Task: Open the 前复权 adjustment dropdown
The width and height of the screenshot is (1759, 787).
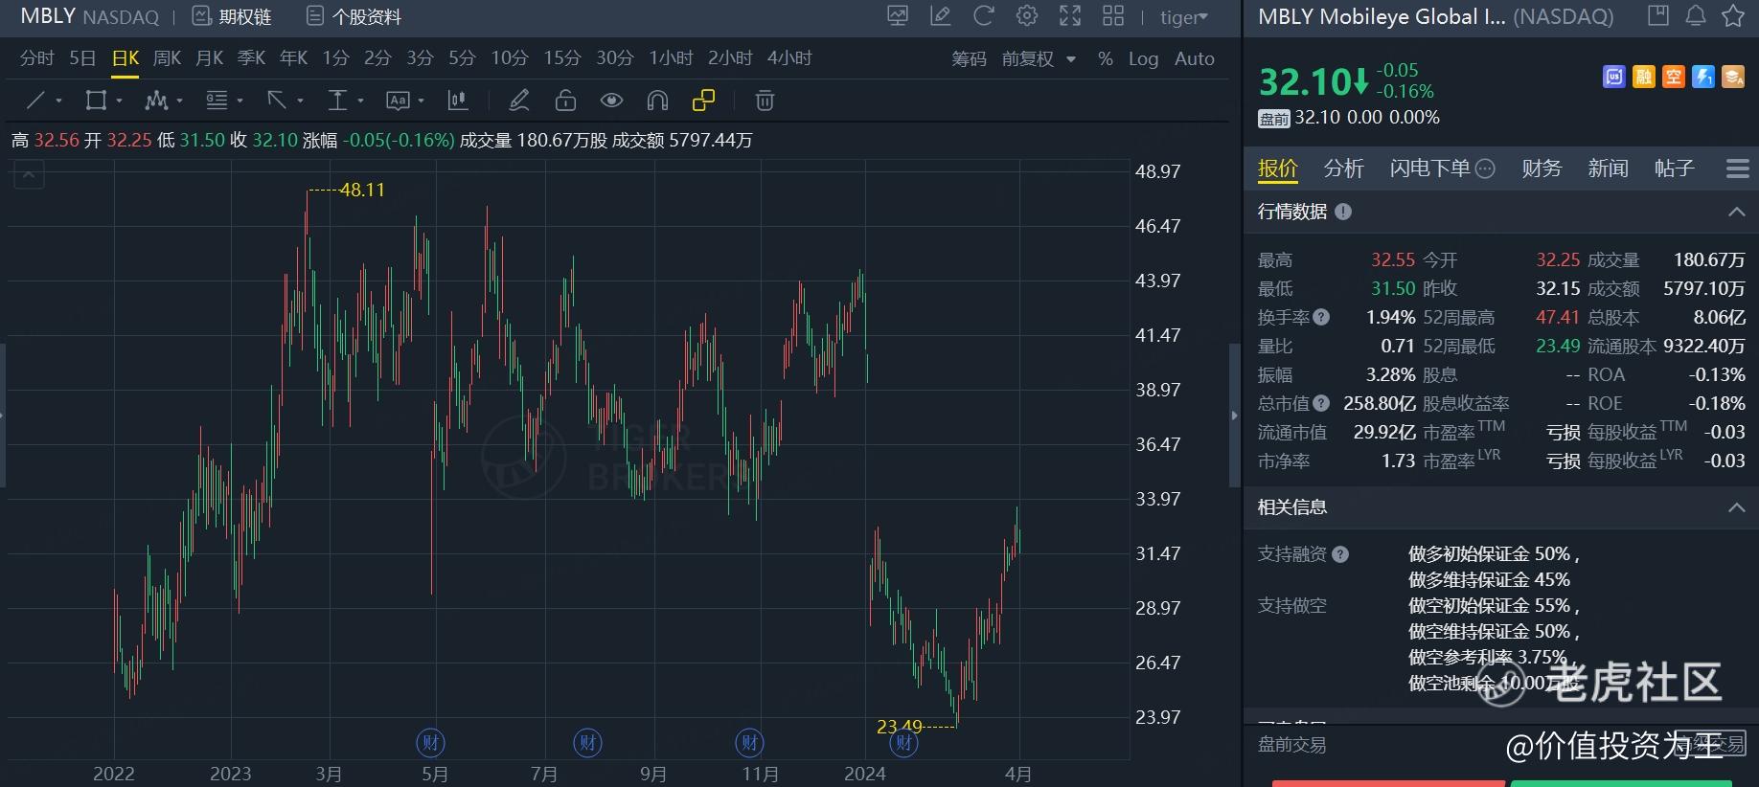Action: 1039,58
